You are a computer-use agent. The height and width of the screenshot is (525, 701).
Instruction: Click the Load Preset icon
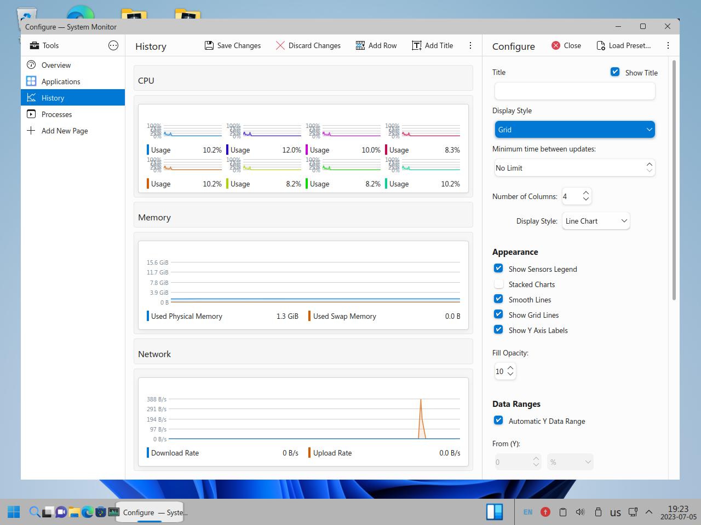point(601,45)
